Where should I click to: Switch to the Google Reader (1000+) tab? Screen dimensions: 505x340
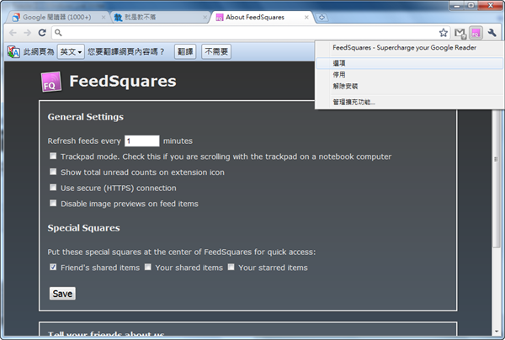point(56,17)
